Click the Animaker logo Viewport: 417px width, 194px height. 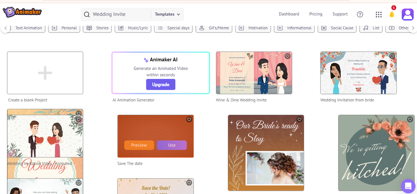click(x=22, y=12)
